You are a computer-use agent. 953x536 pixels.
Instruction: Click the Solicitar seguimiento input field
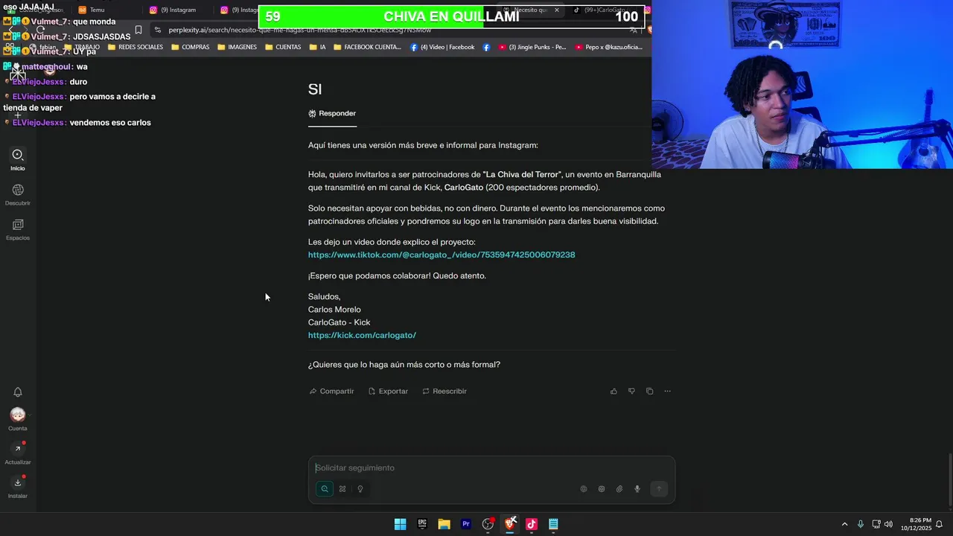[x=491, y=468]
